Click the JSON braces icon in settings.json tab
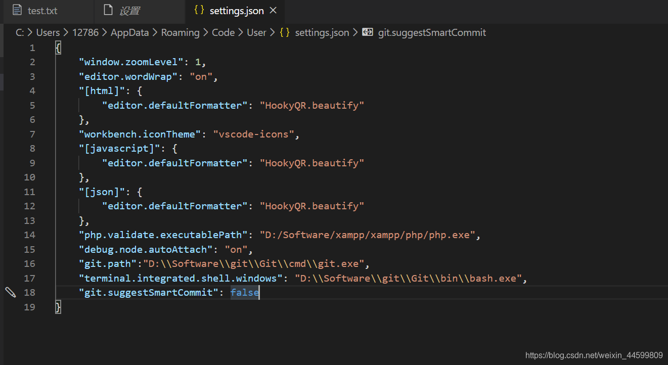The image size is (668, 365). (199, 10)
